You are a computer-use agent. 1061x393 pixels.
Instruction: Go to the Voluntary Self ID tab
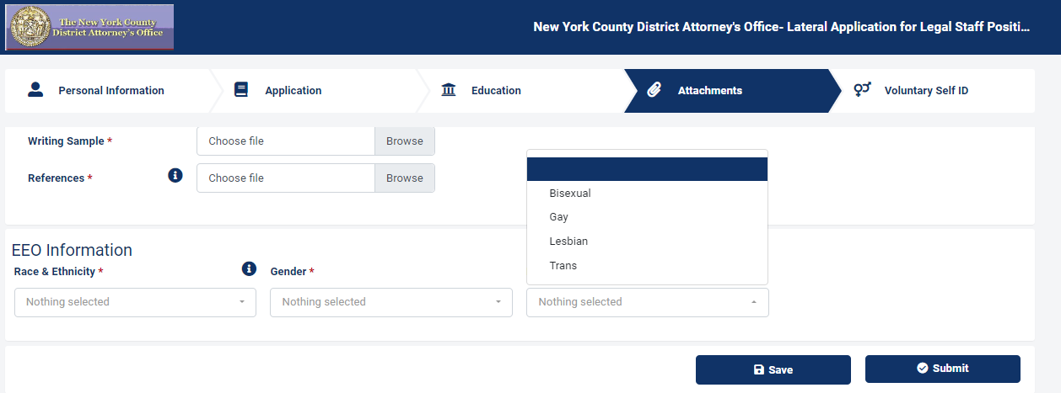[x=925, y=91]
